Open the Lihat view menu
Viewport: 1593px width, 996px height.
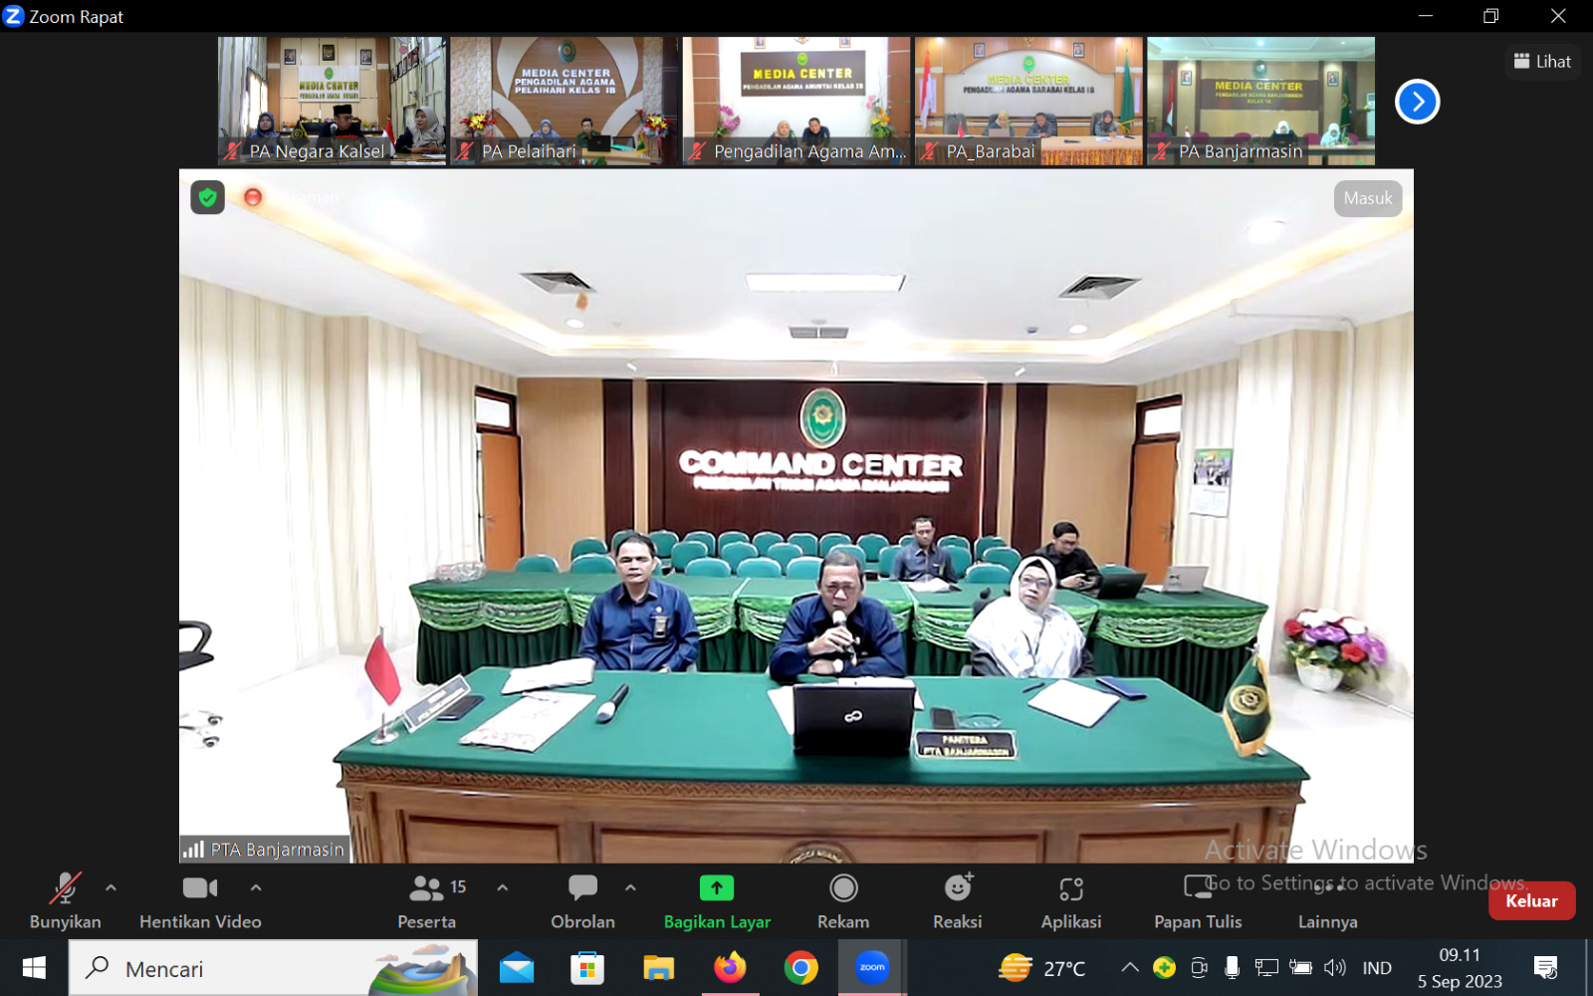1542,62
